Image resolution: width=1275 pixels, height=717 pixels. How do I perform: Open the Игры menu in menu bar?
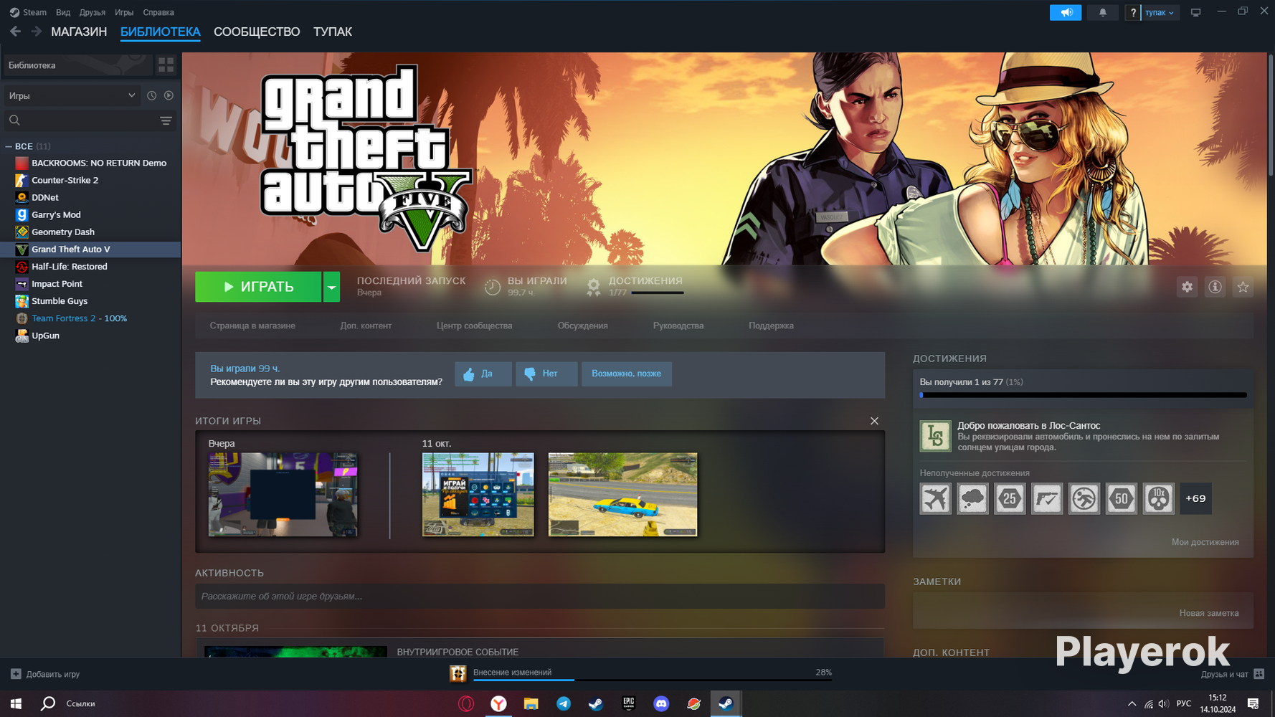tap(124, 12)
